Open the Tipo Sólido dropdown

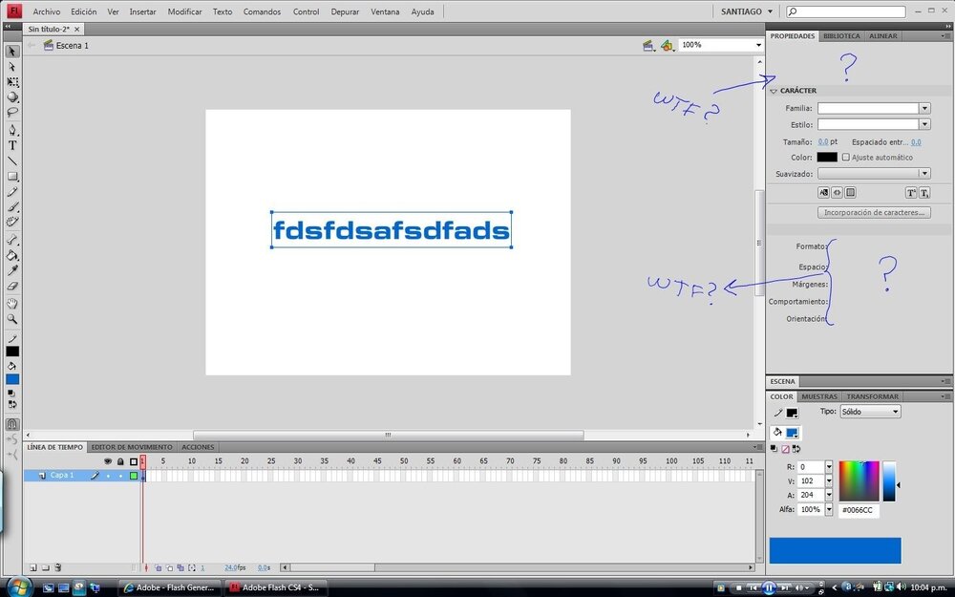pyautogui.click(x=869, y=412)
